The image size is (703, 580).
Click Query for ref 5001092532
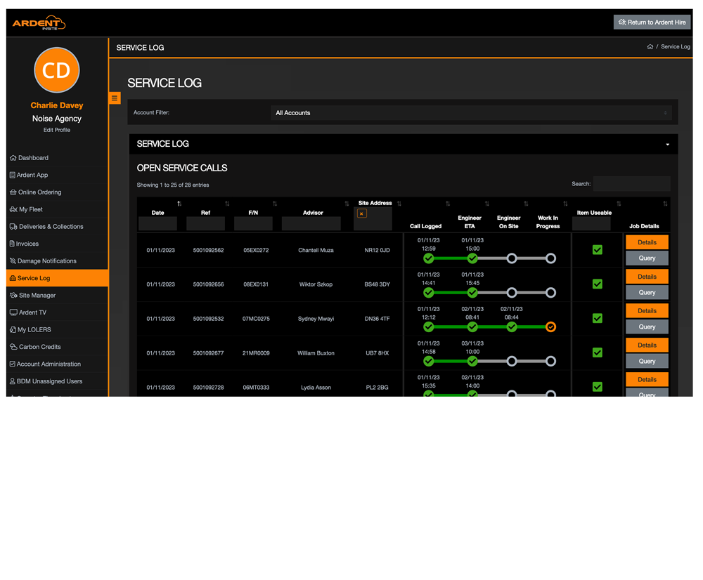(x=647, y=327)
